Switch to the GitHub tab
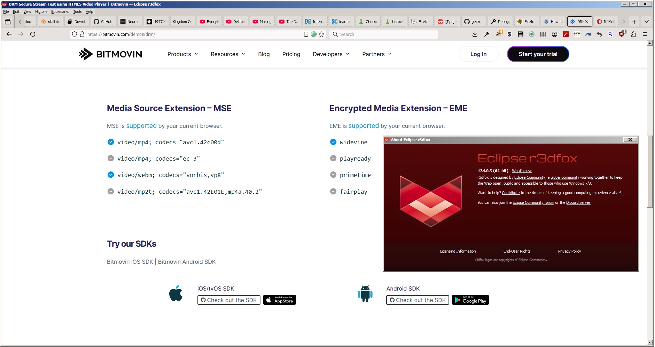 [103, 22]
